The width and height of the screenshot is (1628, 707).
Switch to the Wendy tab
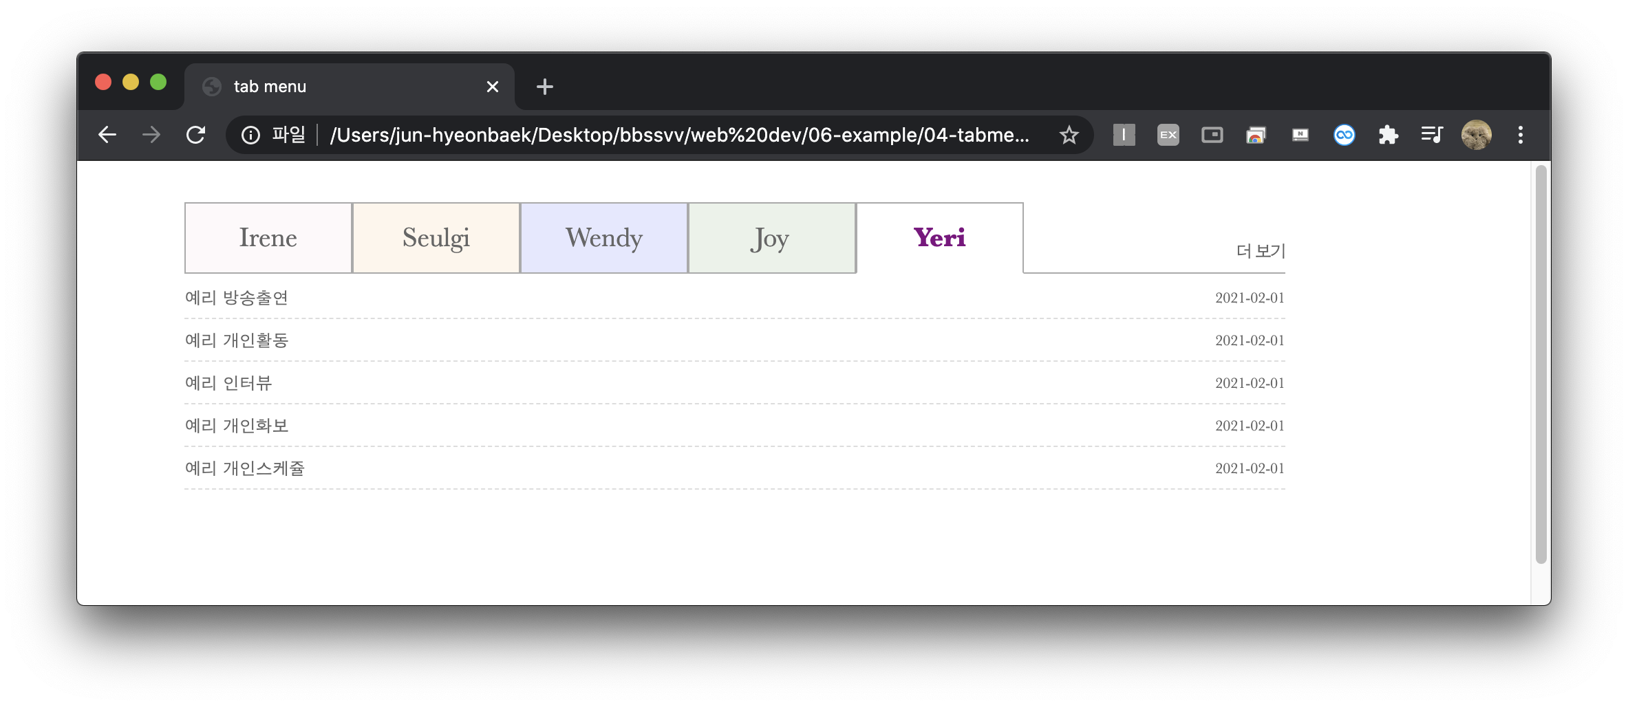[x=604, y=238]
